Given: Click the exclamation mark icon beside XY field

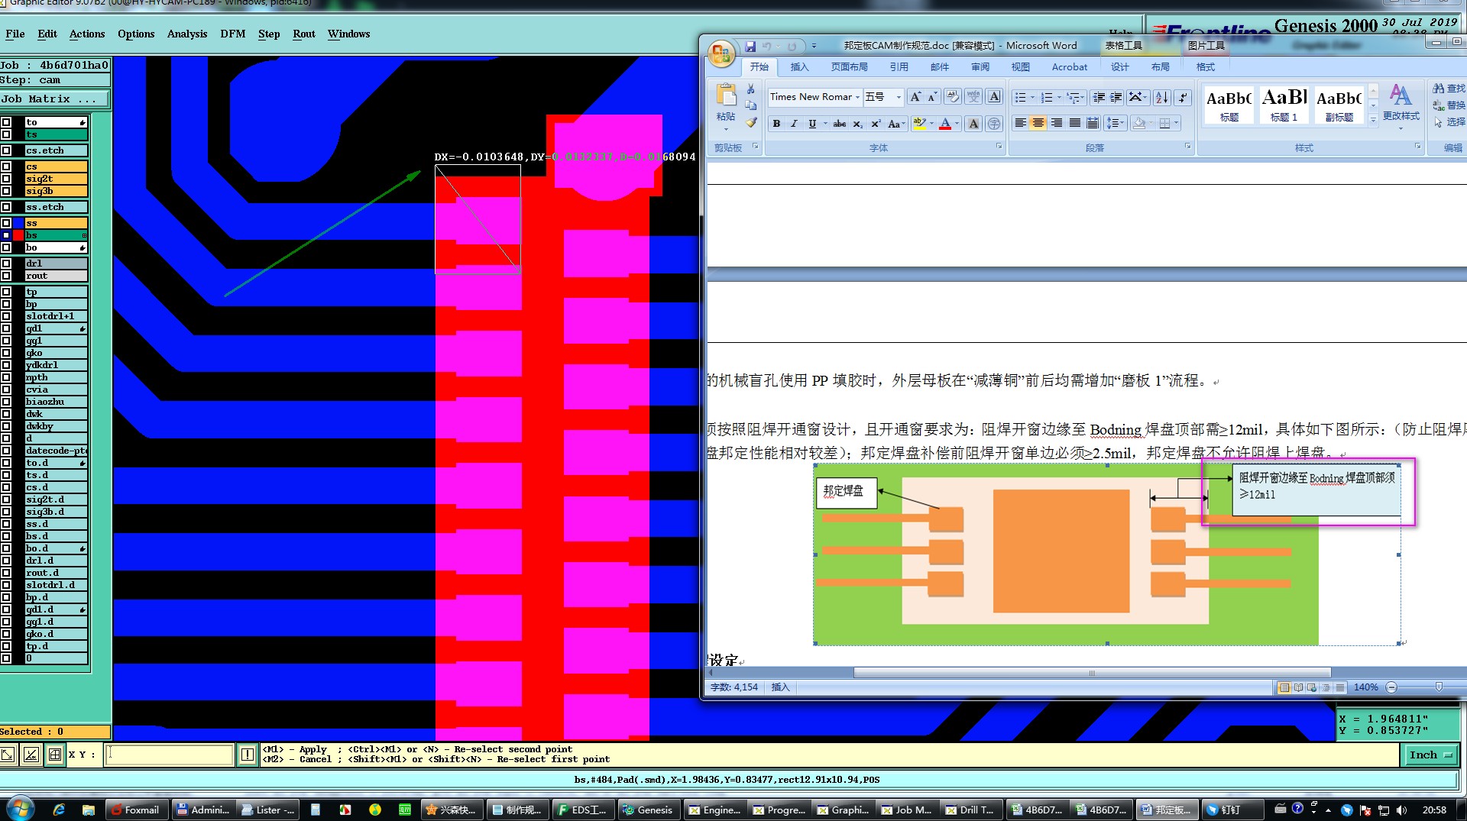Looking at the screenshot, I should pyautogui.click(x=247, y=755).
